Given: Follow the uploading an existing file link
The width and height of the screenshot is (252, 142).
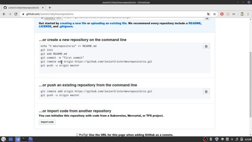Looking at the screenshot, I should coord(109,23).
